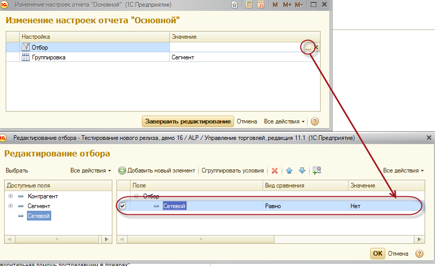Click the Отбор funnel icon
The width and height of the screenshot is (435, 266).
pos(25,47)
